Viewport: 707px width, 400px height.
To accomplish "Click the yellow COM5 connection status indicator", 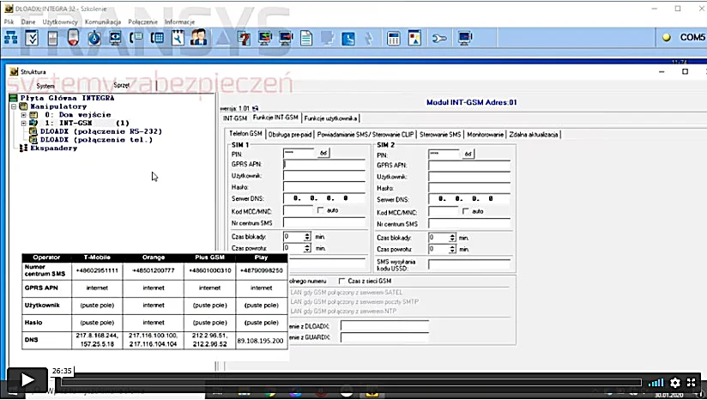I will (x=667, y=38).
